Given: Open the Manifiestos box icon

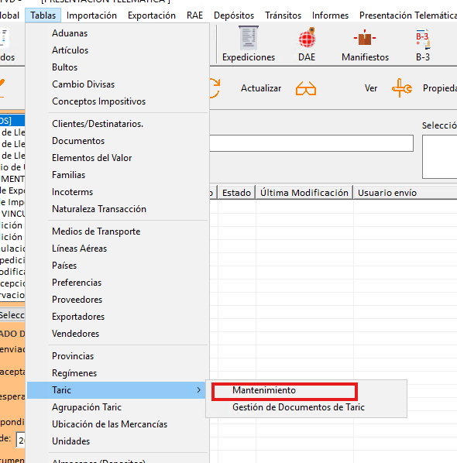Looking at the screenshot, I should (365, 38).
